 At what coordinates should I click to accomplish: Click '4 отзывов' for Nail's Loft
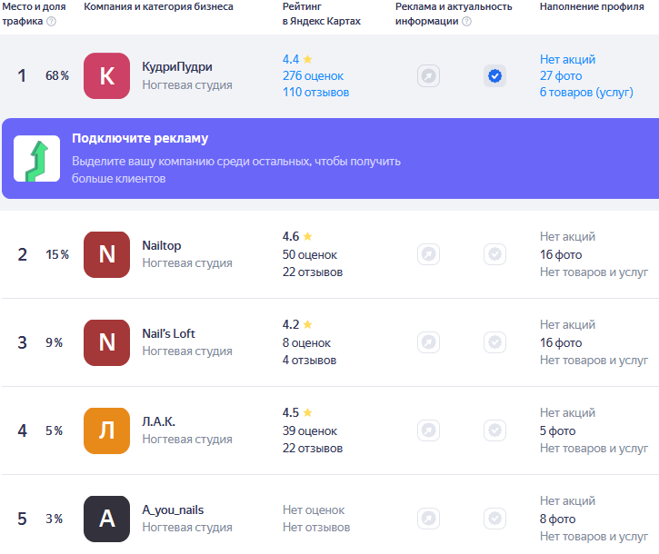pos(309,361)
